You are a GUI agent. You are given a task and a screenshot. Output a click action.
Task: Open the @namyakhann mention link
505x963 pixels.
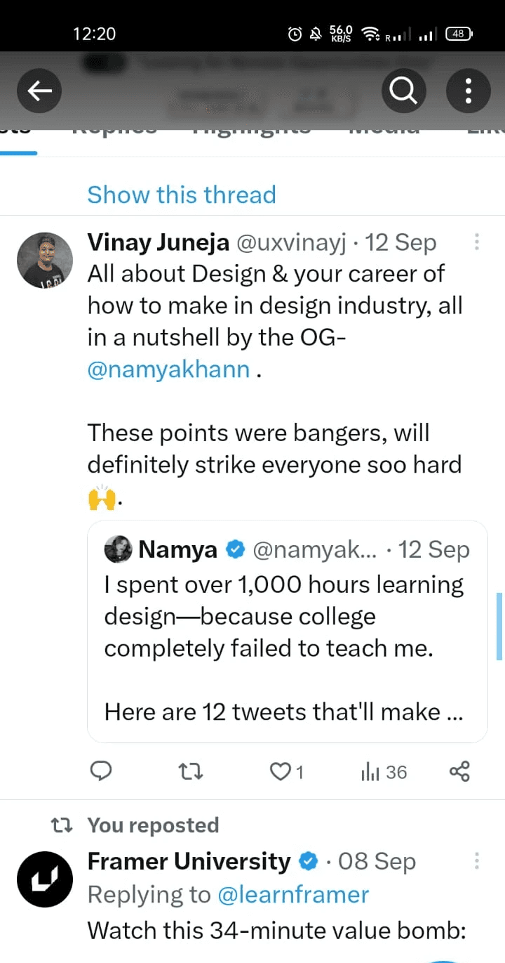click(168, 369)
